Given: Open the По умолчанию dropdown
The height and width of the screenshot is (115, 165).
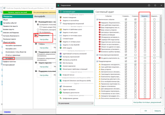Looking at the screenshot, I should pos(74,103).
